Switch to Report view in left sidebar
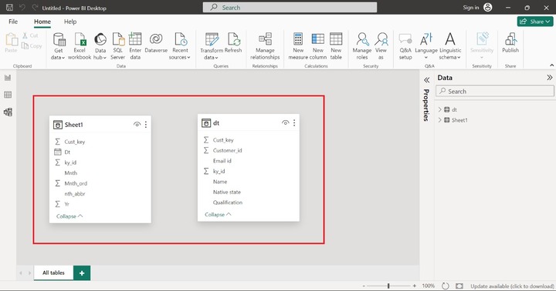 [x=8, y=78]
